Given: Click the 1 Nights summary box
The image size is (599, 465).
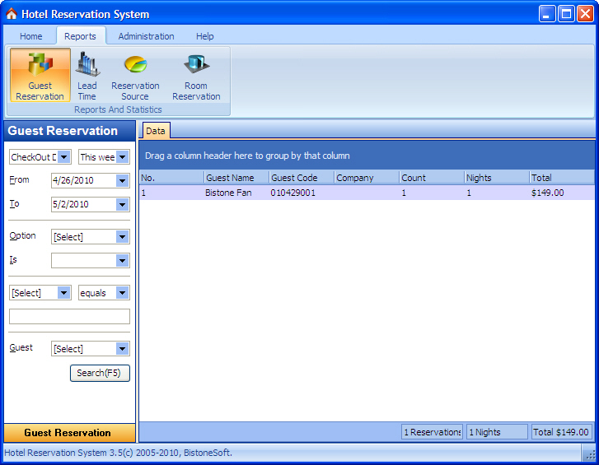Looking at the screenshot, I should coord(497,432).
